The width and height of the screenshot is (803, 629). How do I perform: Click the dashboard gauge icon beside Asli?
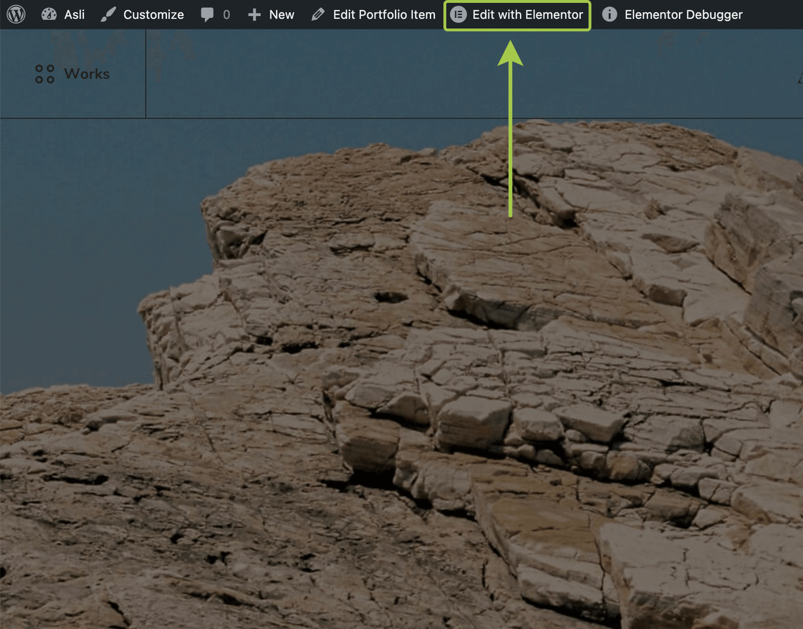tap(49, 15)
